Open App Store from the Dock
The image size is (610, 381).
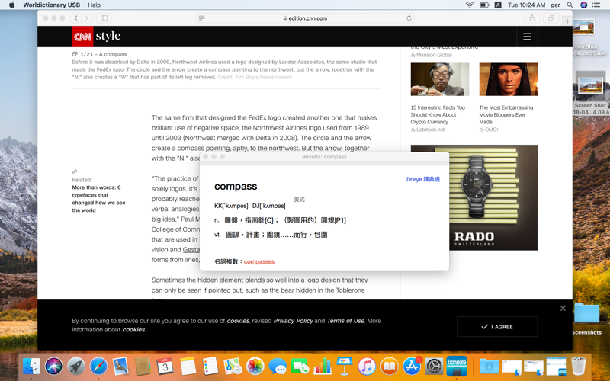tap(412, 367)
